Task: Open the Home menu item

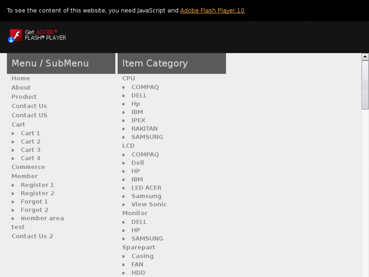Action: [21, 78]
